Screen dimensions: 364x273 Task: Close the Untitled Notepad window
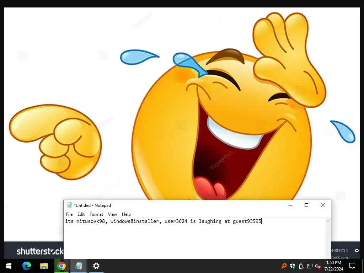point(323,205)
